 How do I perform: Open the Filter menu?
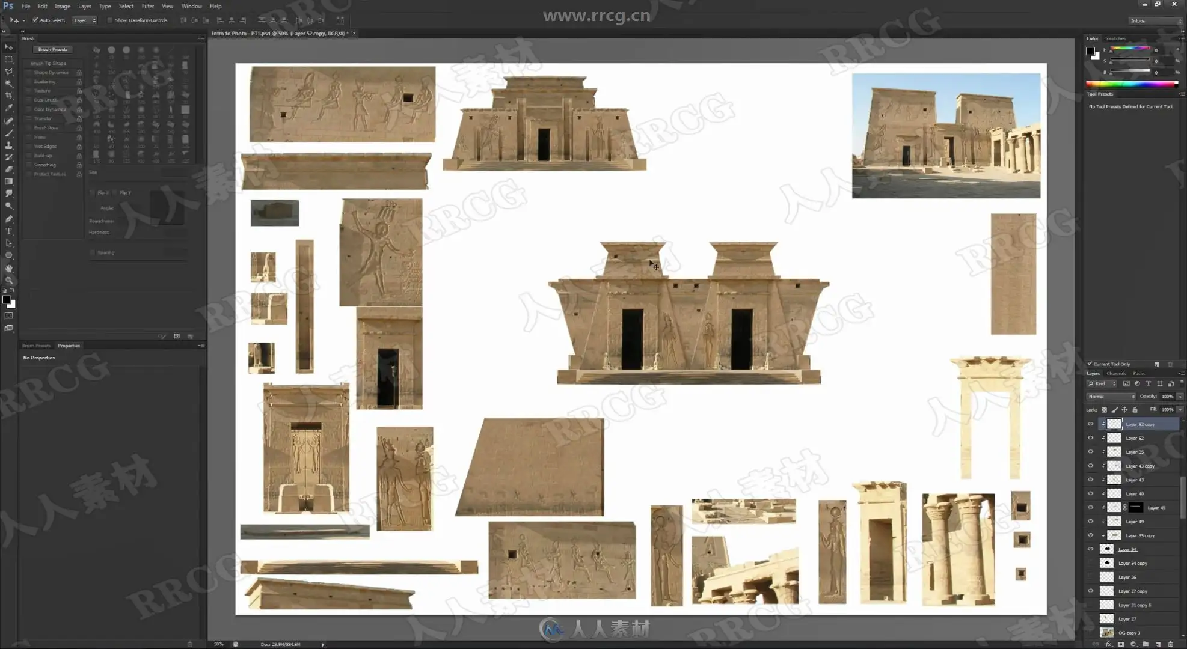[x=147, y=6]
